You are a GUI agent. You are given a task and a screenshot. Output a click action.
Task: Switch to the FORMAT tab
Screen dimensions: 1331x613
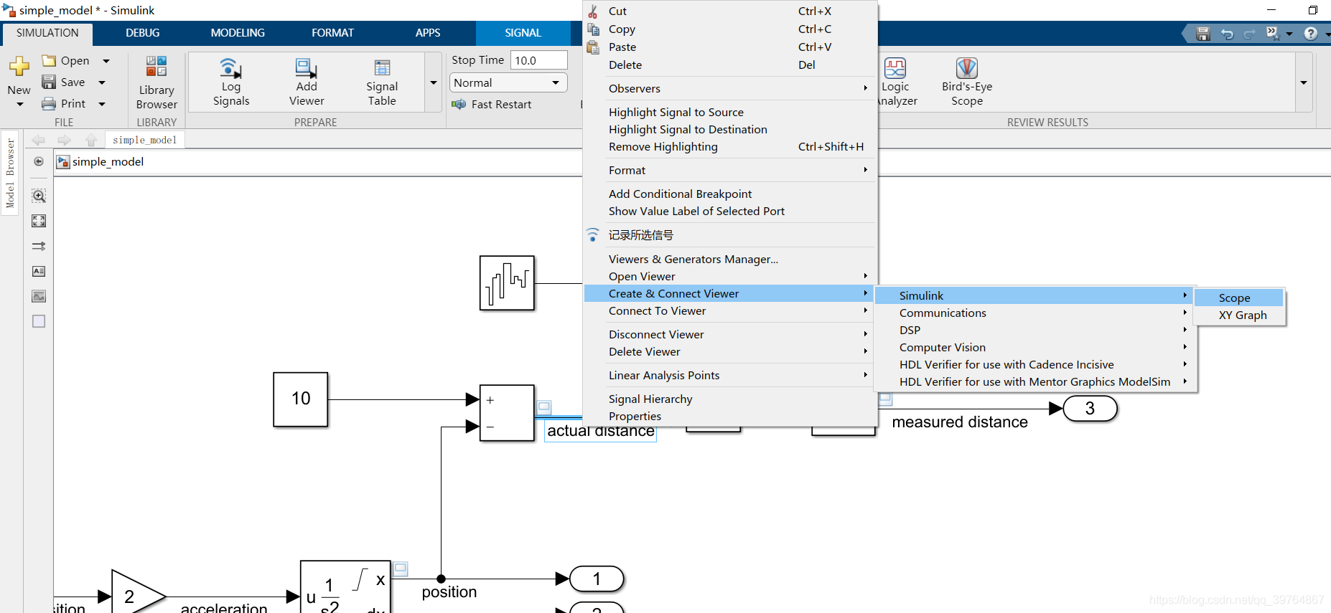(332, 33)
